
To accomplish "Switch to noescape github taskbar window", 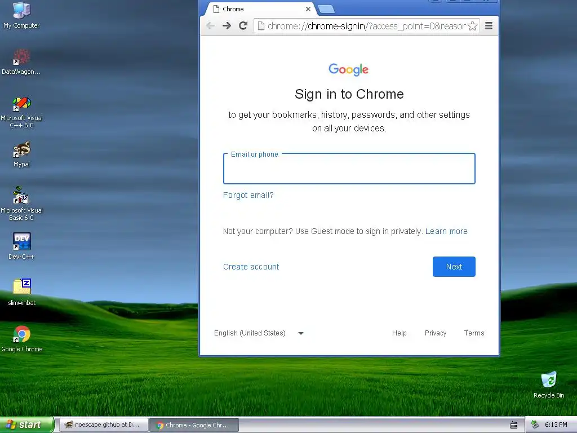I will (104, 425).
